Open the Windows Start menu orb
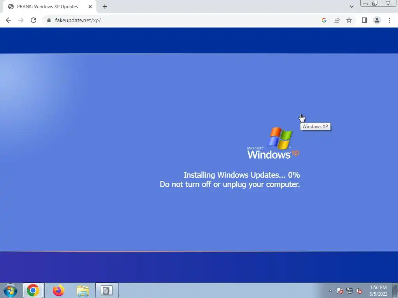 10,290
